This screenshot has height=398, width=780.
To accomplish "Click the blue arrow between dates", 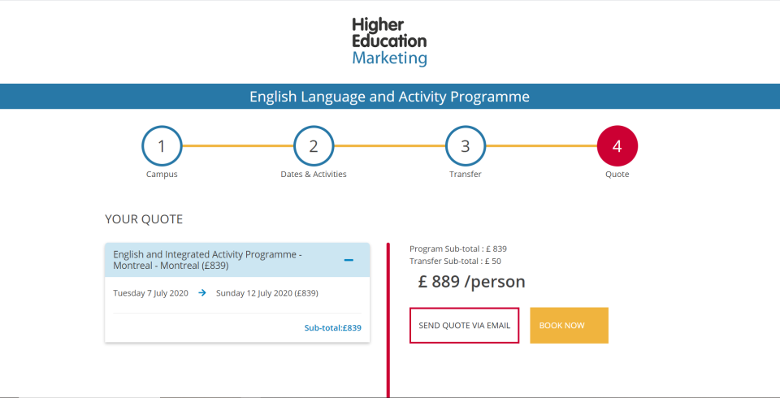I will [x=201, y=293].
